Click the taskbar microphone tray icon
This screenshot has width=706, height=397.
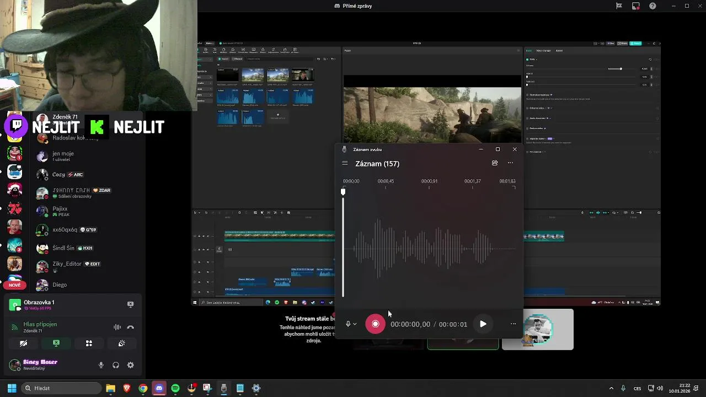[623, 388]
